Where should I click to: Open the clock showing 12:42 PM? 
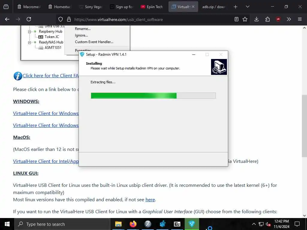(282, 224)
